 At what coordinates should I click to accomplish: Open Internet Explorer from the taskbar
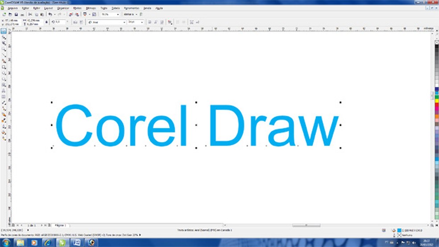pos(48,243)
